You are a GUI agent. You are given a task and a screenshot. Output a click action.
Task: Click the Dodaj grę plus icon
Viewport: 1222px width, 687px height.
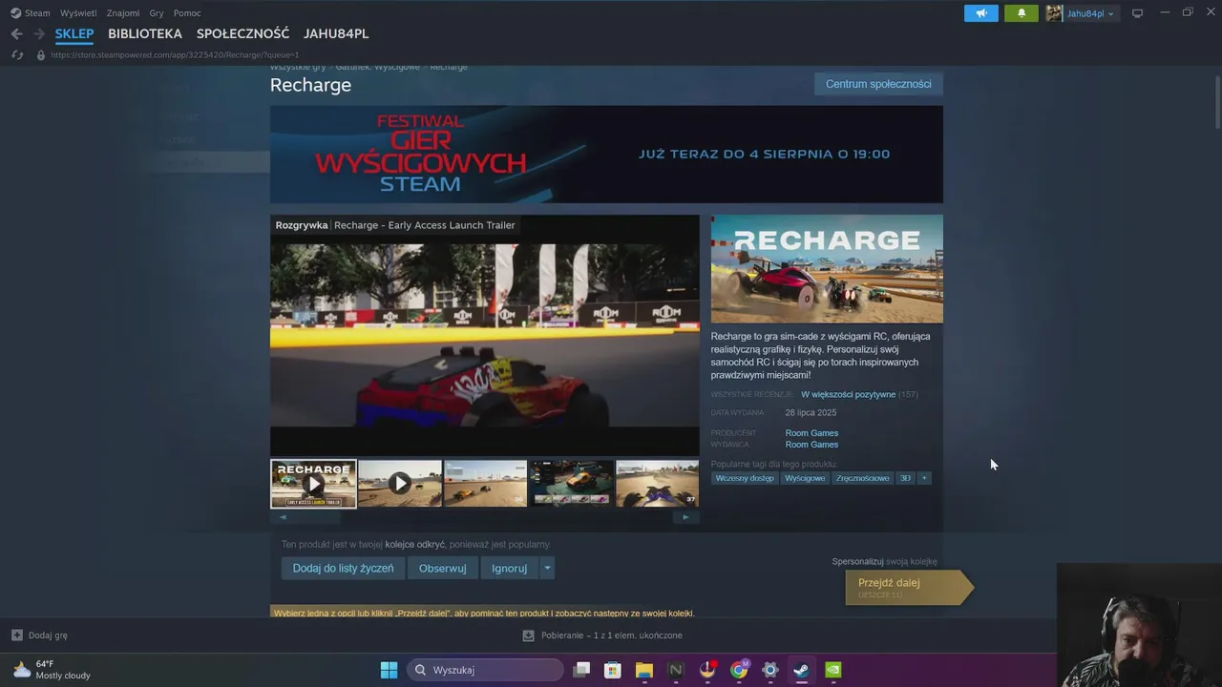coord(17,635)
